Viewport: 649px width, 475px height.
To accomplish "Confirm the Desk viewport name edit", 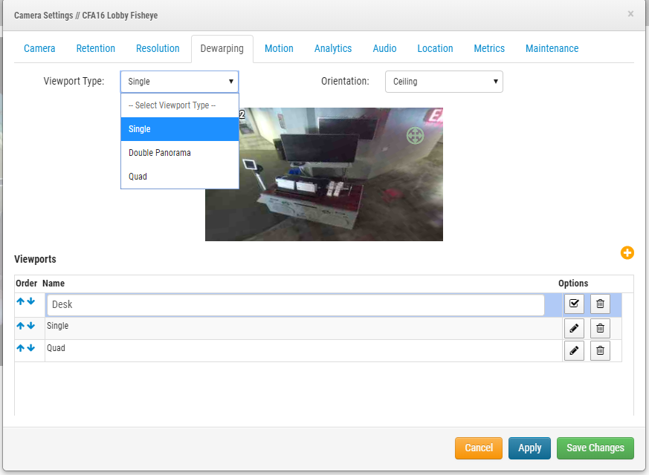I will coord(574,304).
